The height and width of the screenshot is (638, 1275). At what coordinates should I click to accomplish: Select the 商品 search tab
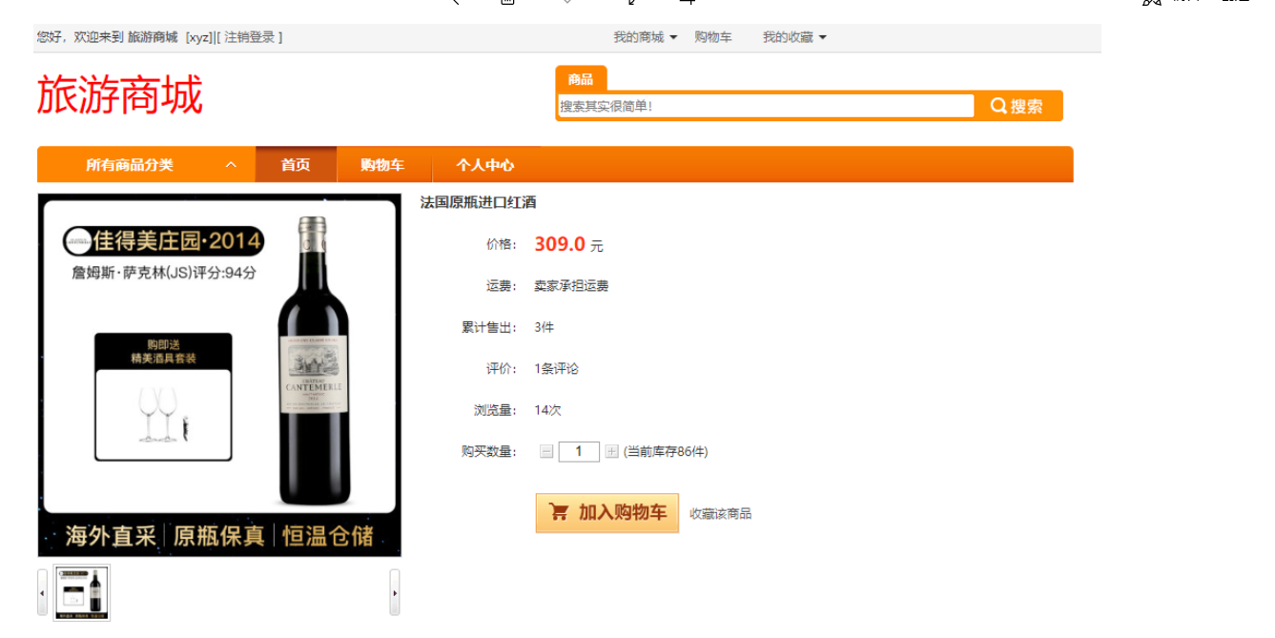581,79
